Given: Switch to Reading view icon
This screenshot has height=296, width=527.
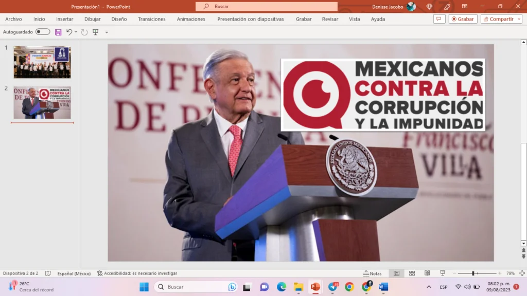Looking at the screenshot, I should pyautogui.click(x=427, y=273).
